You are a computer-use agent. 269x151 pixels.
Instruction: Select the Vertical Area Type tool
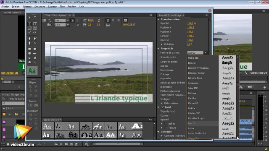pos(35,28)
